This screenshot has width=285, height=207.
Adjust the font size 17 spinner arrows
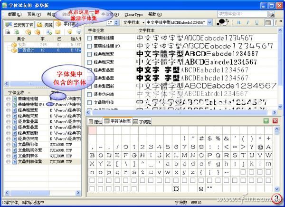click(116, 22)
